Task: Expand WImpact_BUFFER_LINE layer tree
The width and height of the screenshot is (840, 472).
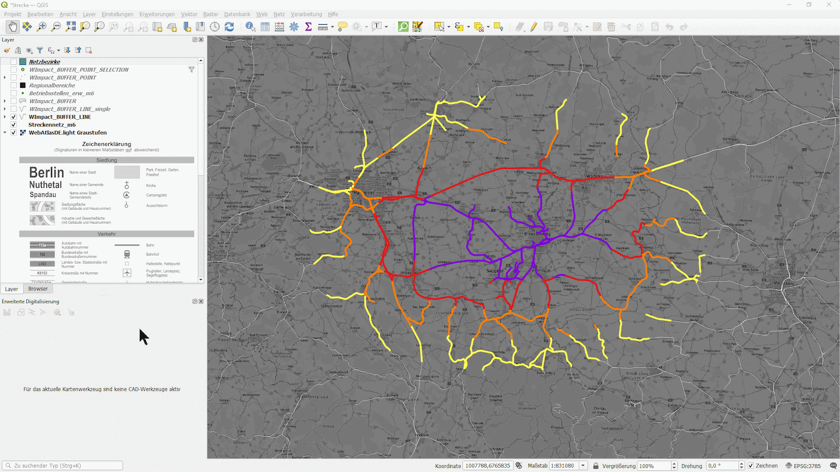Action: tap(5, 117)
